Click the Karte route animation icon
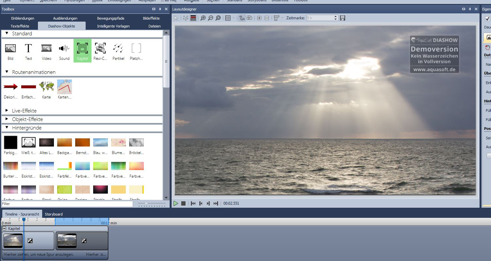Viewport: 491px width, 261px height. tap(46, 88)
